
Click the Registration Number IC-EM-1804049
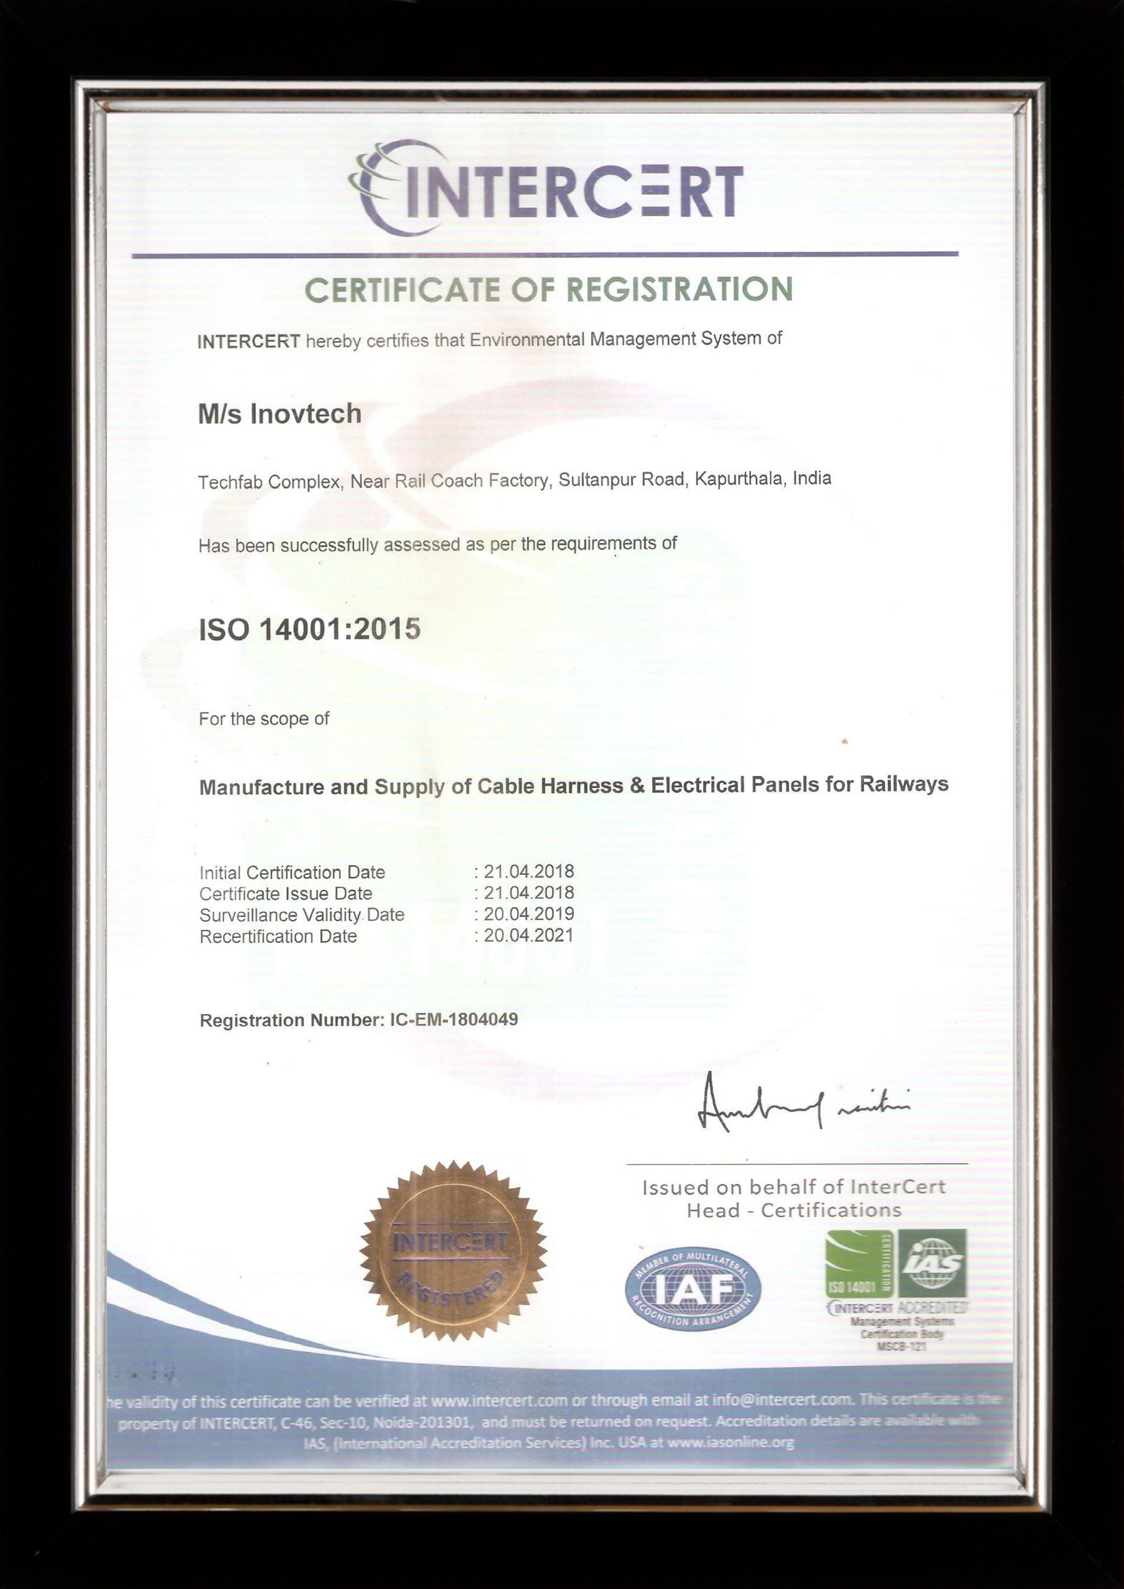tap(359, 1020)
